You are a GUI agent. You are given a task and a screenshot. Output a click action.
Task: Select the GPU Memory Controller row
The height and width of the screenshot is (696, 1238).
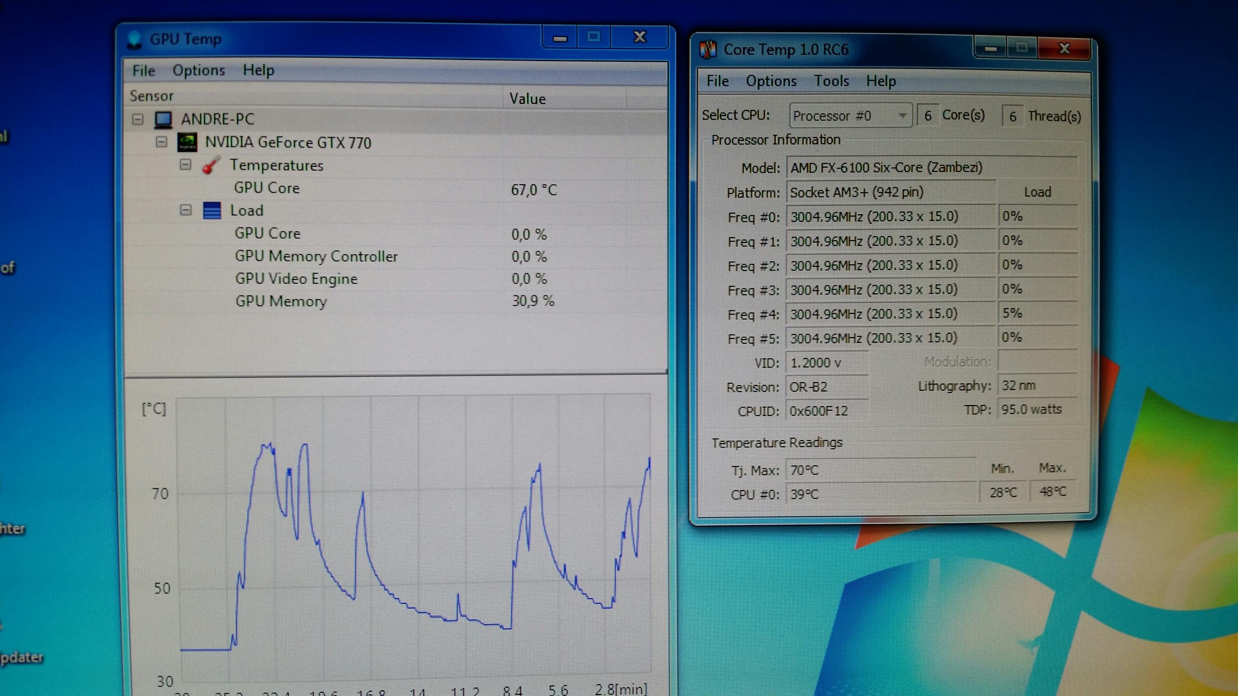click(x=316, y=256)
